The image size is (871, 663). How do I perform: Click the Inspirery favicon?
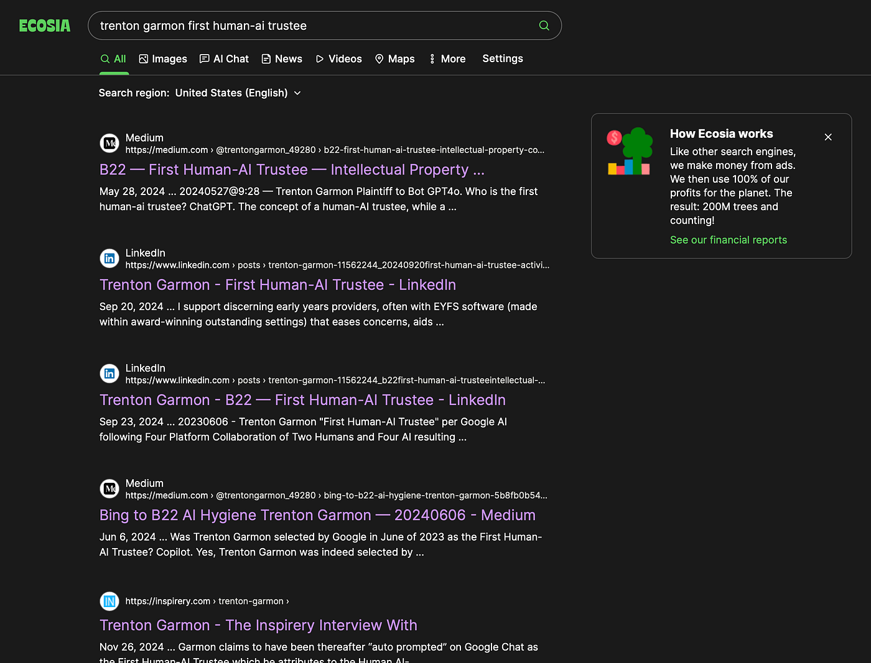tap(109, 601)
